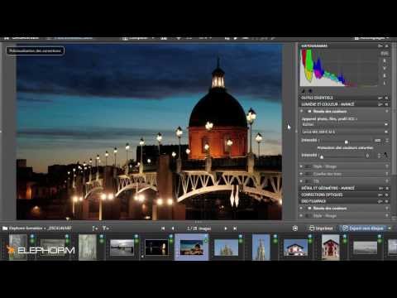Expand Style - Virage in Lumière et Couleur

pos(302,166)
